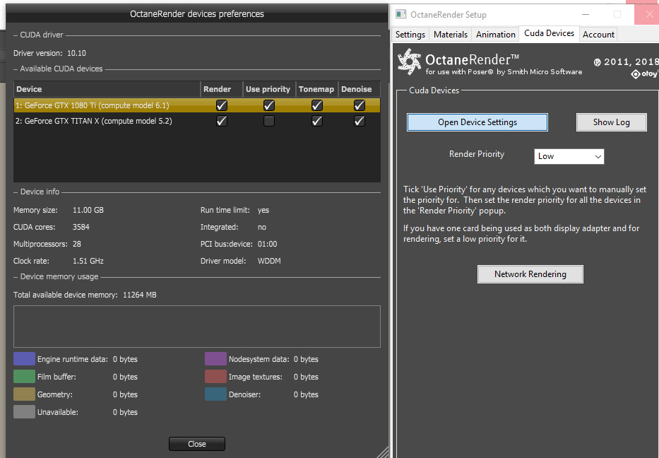Click the Integrated no value
The height and width of the screenshot is (458, 659).
tap(262, 227)
